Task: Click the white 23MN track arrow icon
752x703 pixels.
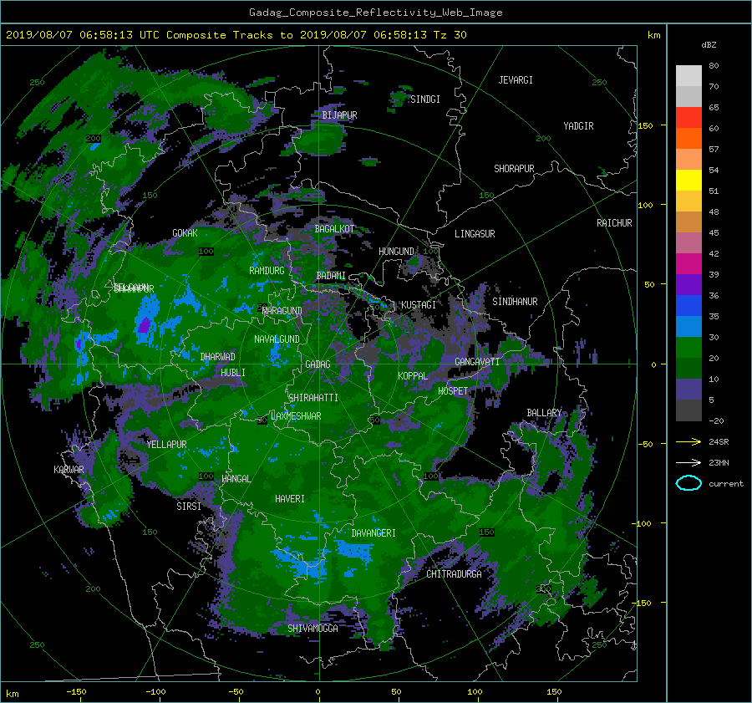Action: pyautogui.click(x=688, y=462)
